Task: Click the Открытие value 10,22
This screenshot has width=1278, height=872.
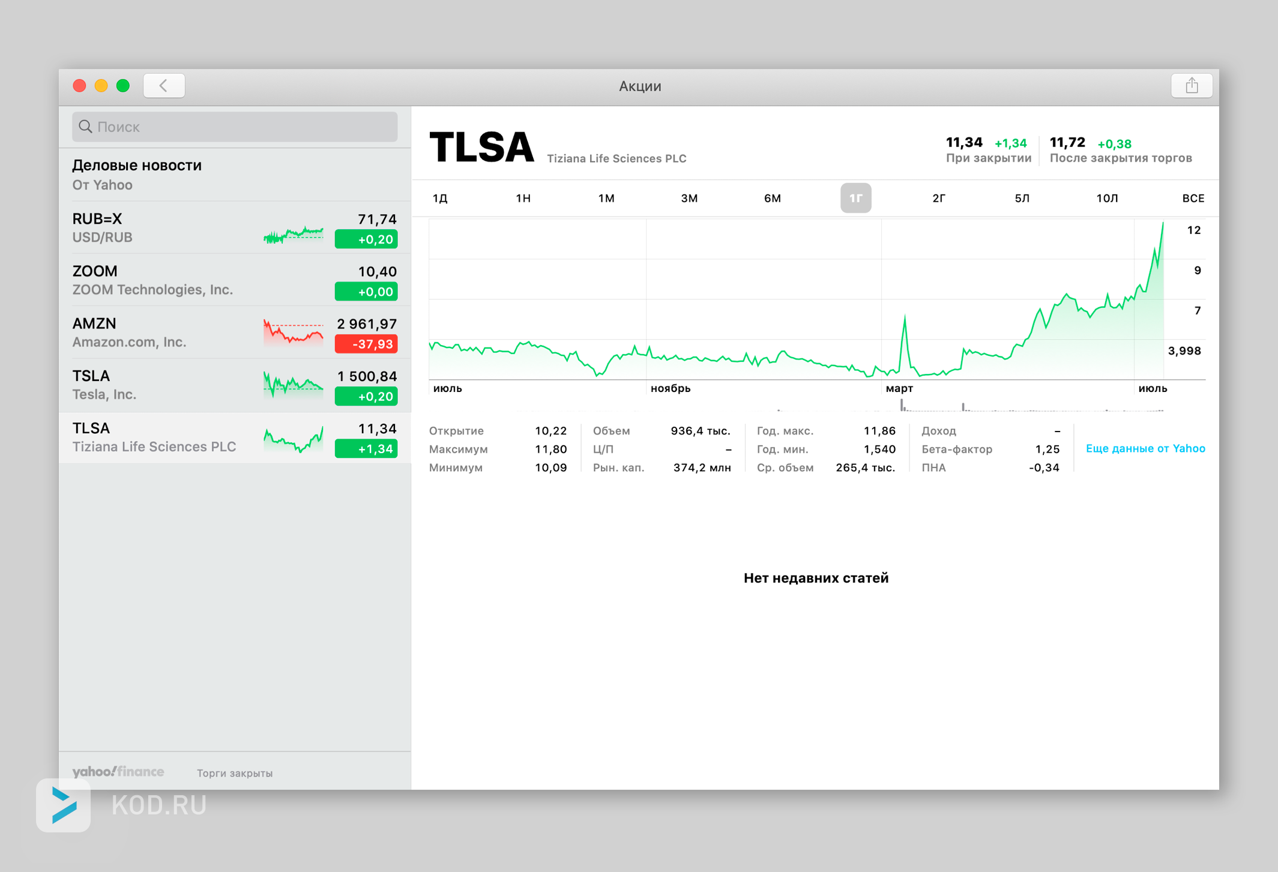Action: pos(550,431)
